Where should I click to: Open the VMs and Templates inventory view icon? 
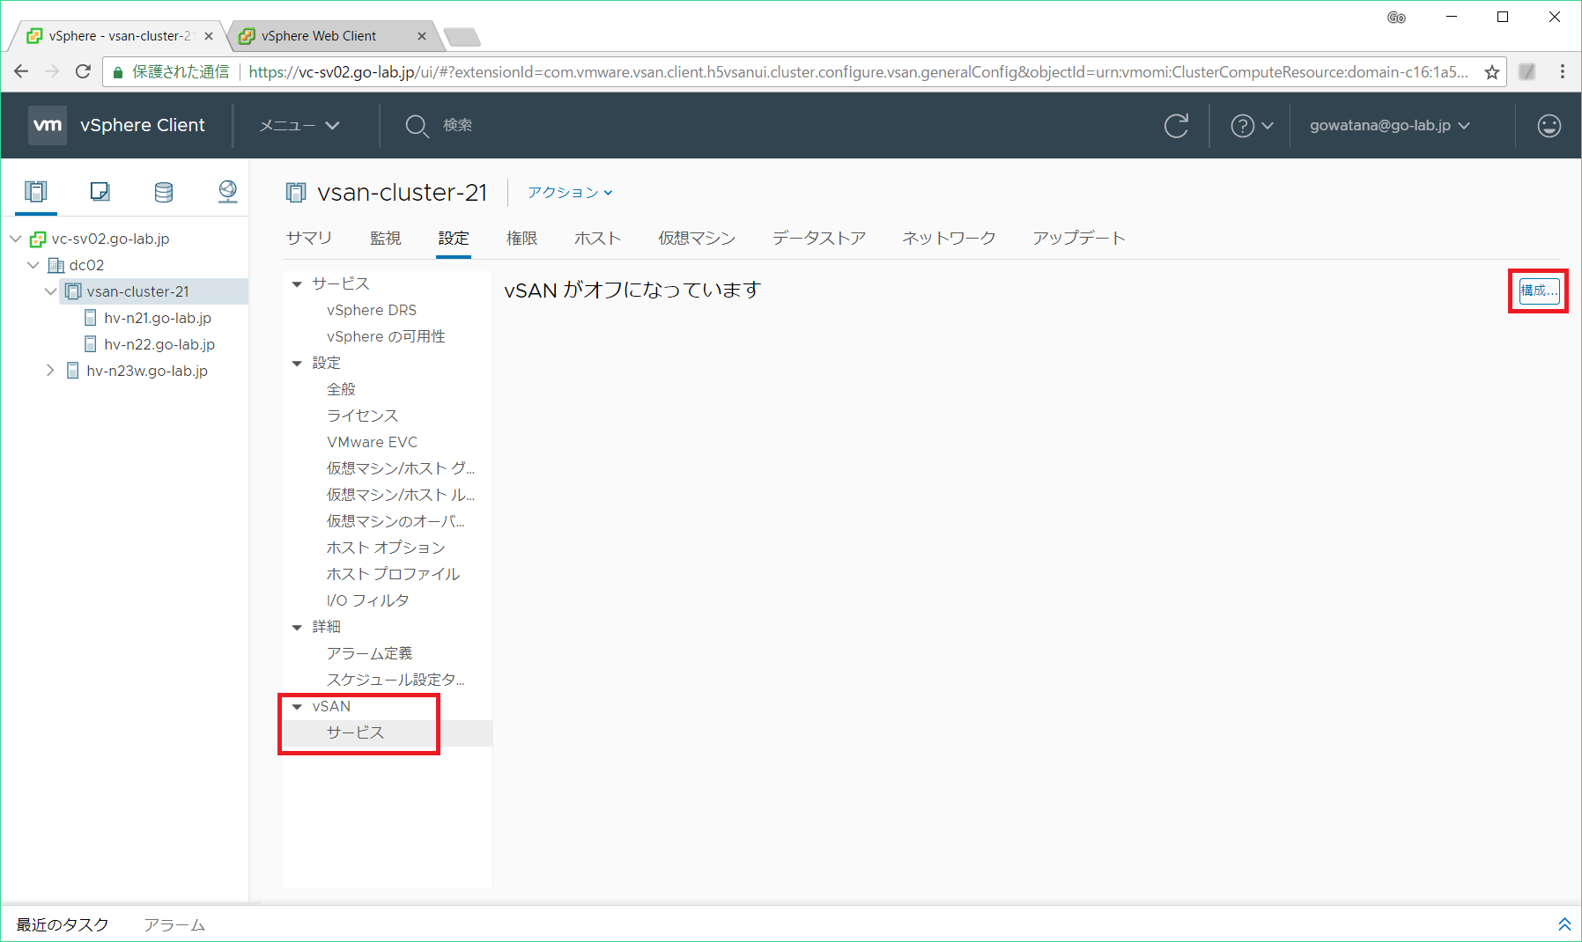pyautogui.click(x=100, y=191)
